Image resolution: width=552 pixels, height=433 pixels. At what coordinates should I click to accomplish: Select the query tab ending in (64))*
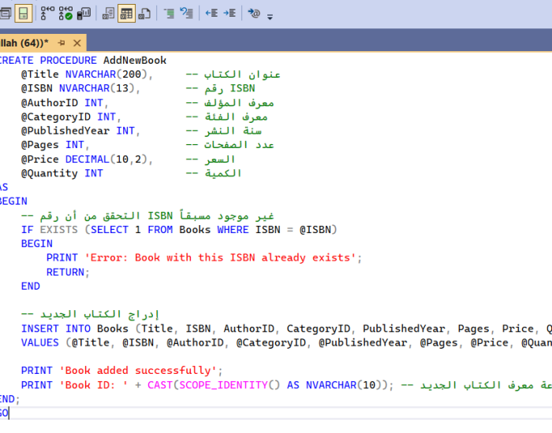tap(24, 43)
